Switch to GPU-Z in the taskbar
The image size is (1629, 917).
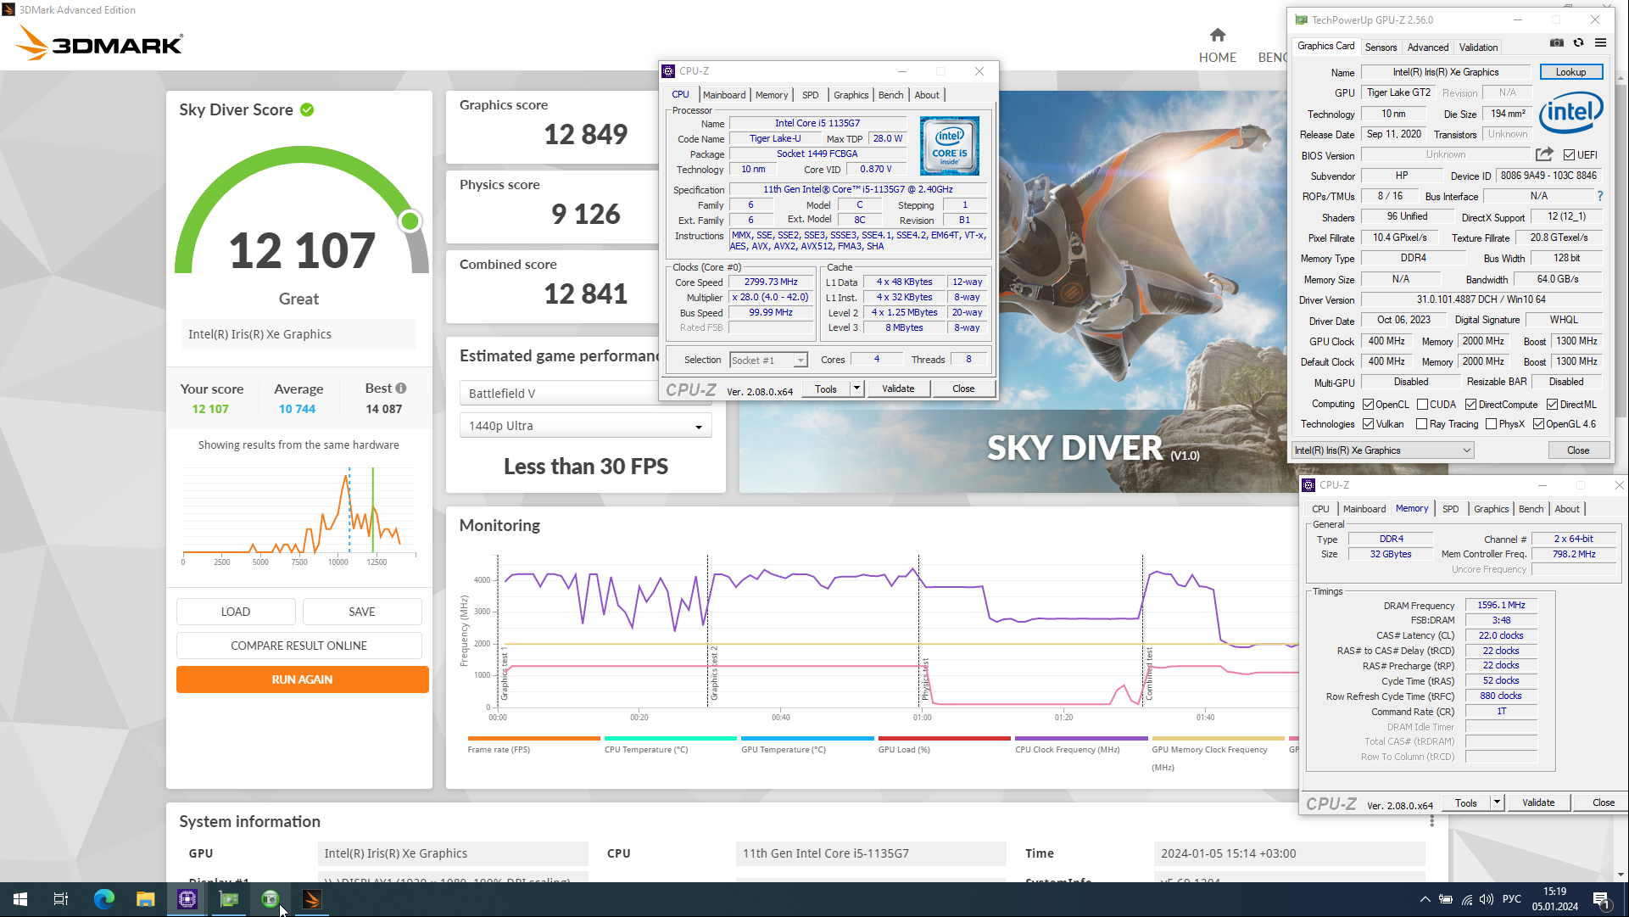tap(228, 899)
